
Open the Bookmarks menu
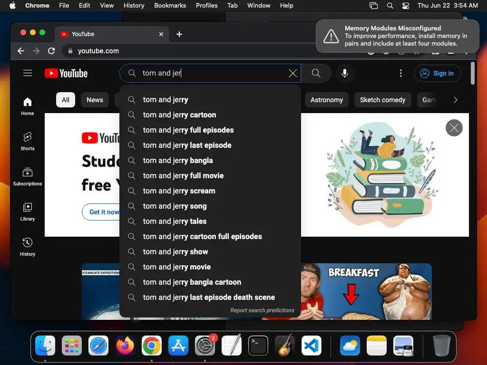pyautogui.click(x=170, y=6)
